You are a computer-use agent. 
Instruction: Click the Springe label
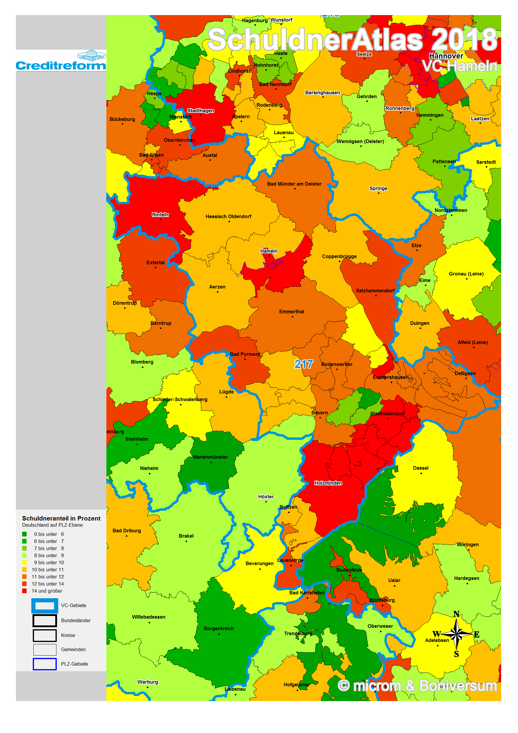(x=378, y=188)
